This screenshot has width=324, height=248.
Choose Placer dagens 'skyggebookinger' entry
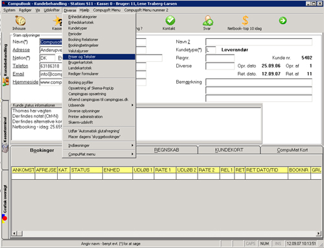pos(99,137)
